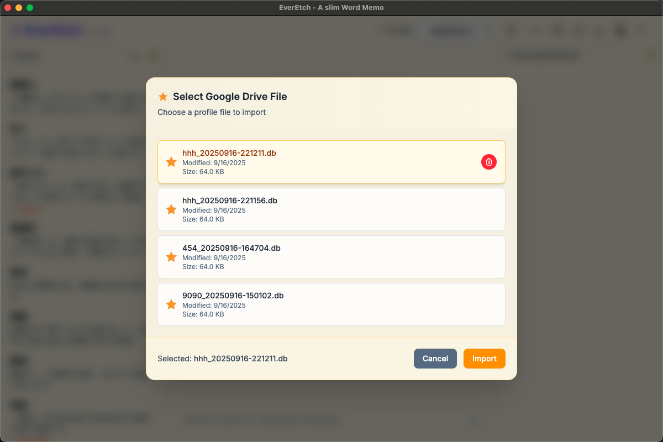Click the modified date of 454 file

tap(214, 258)
